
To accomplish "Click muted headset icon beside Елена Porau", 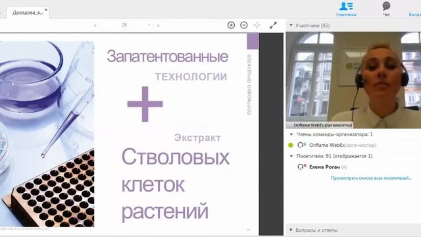I will pos(301,167).
